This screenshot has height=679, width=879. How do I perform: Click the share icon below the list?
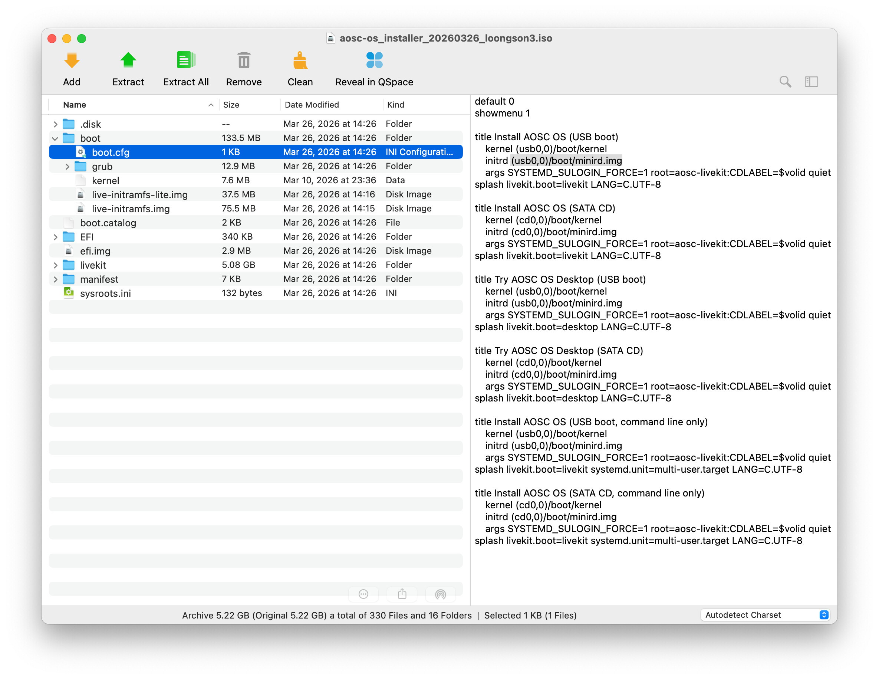point(402,594)
